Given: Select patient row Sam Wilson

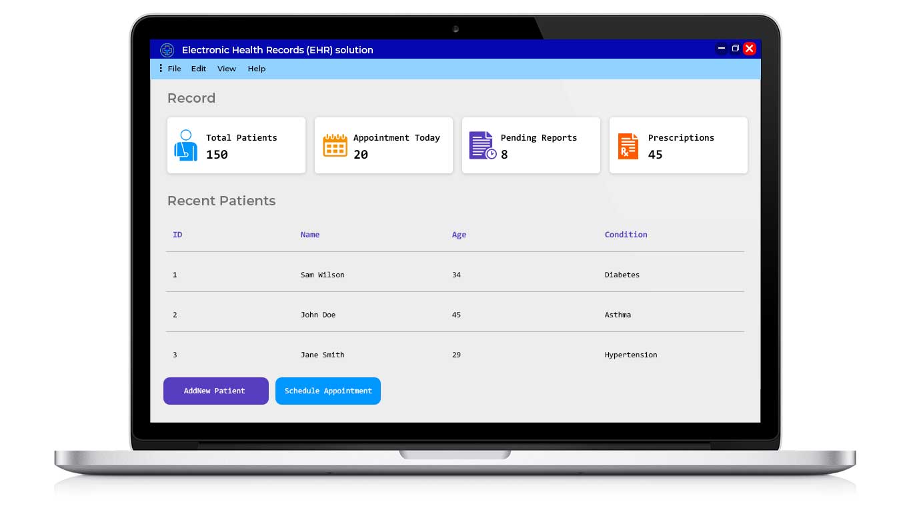Looking at the screenshot, I should tap(455, 275).
